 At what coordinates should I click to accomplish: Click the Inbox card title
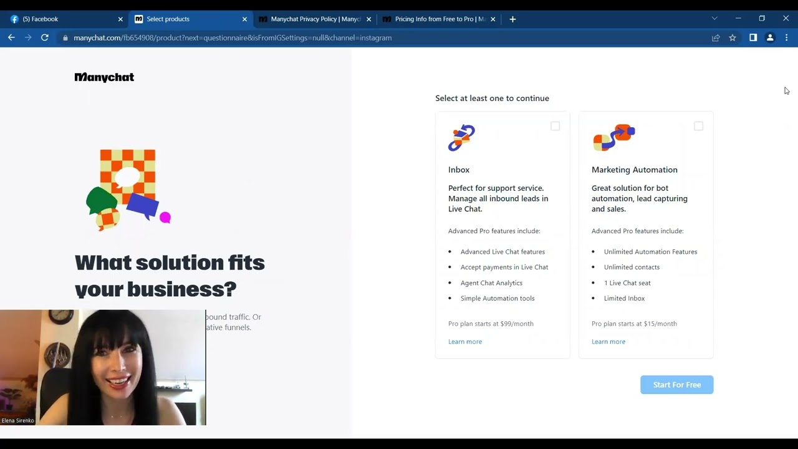(459, 170)
